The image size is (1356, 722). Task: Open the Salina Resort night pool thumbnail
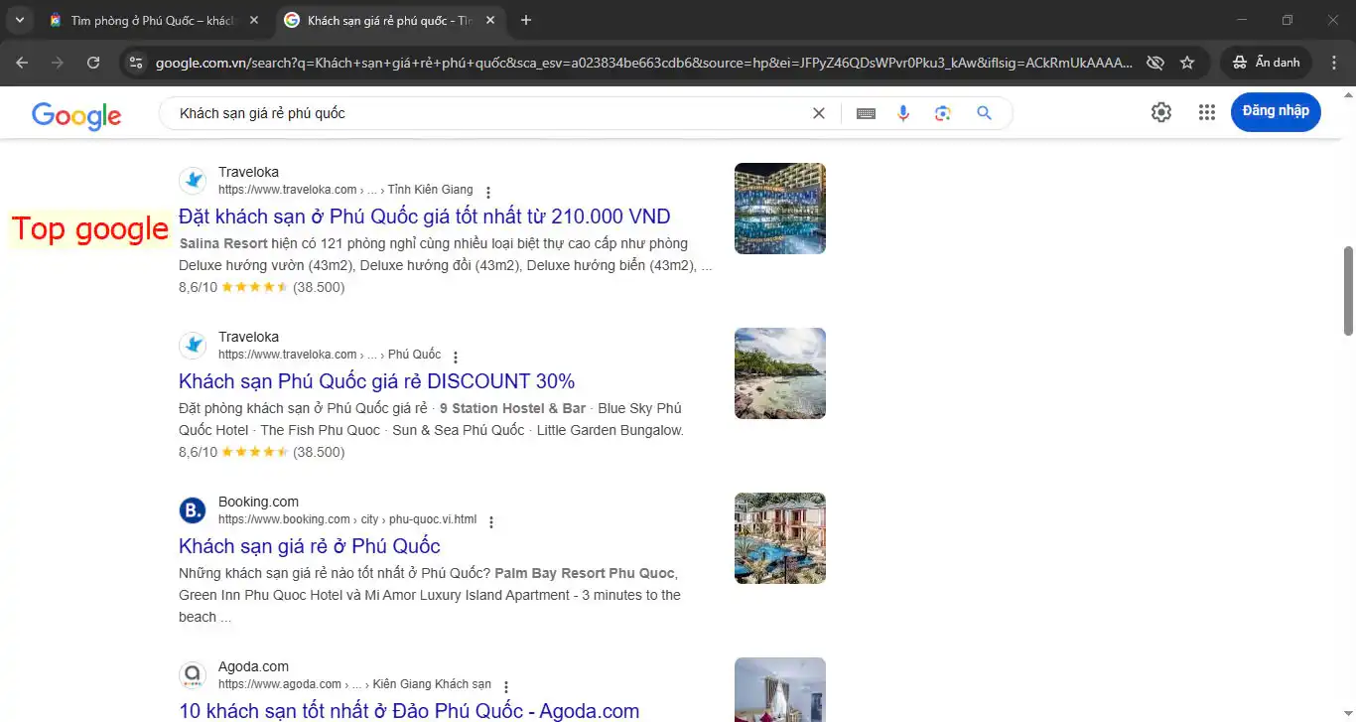(780, 209)
